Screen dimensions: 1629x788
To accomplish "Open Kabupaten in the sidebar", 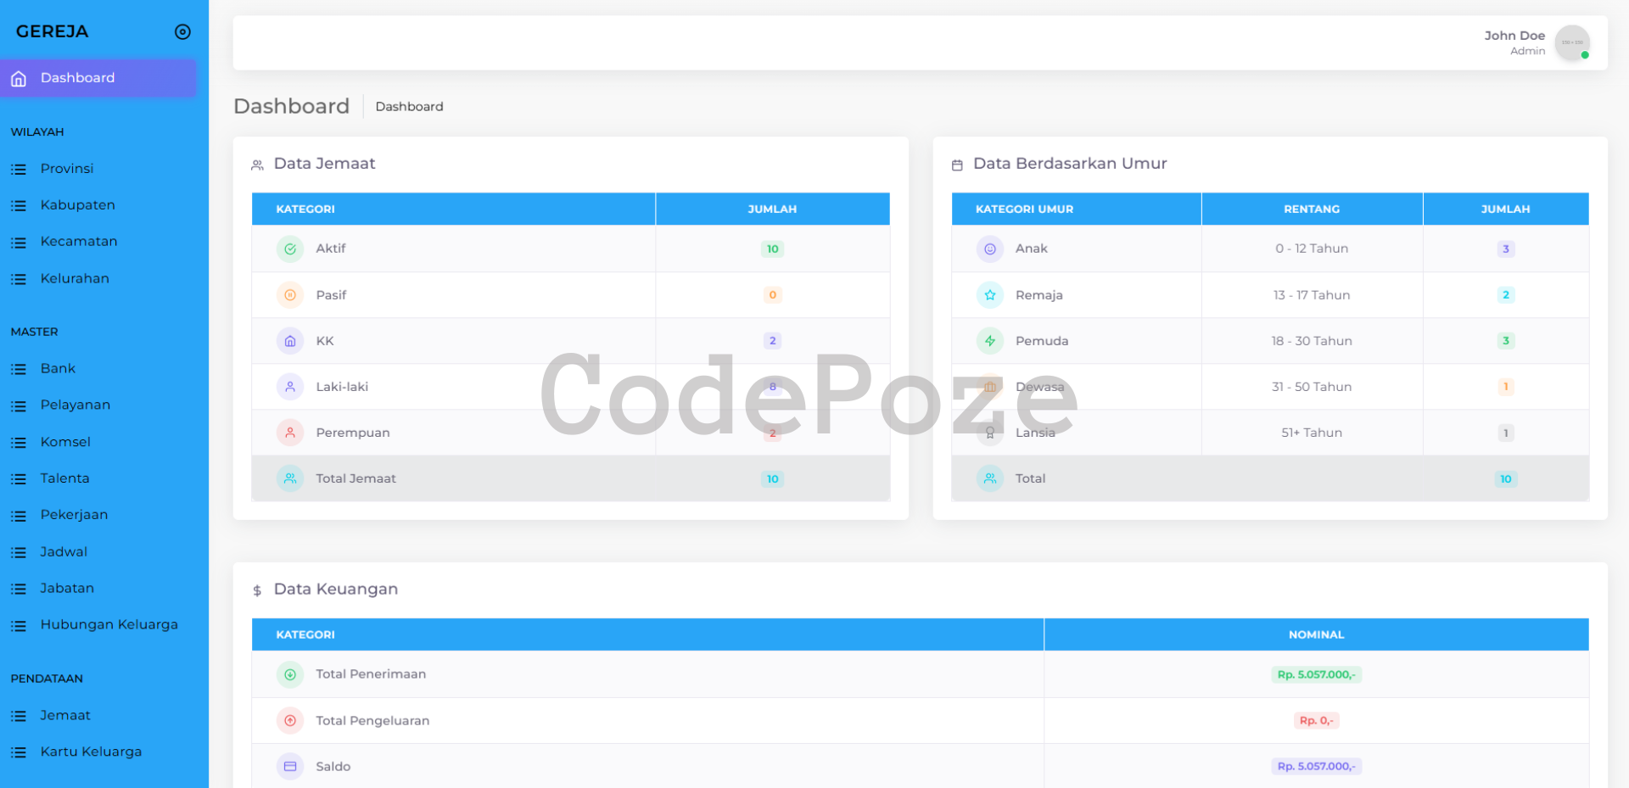I will [77, 205].
